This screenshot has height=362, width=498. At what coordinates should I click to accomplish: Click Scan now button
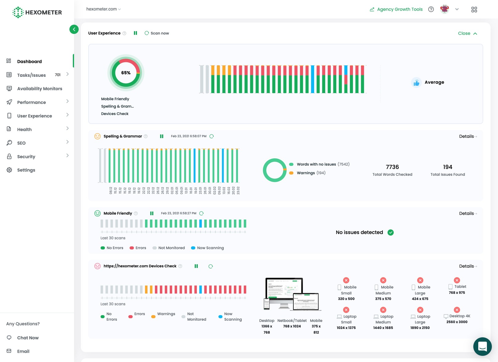157,33
